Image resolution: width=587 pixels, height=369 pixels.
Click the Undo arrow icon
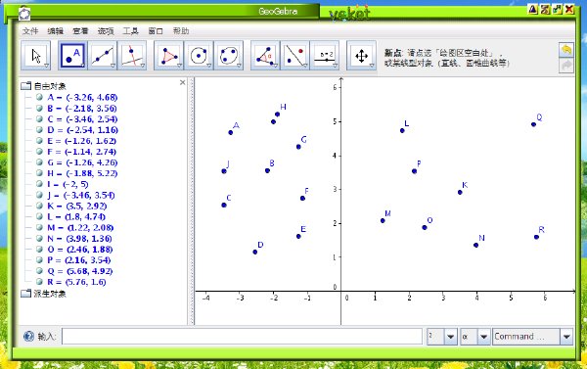click(x=566, y=50)
